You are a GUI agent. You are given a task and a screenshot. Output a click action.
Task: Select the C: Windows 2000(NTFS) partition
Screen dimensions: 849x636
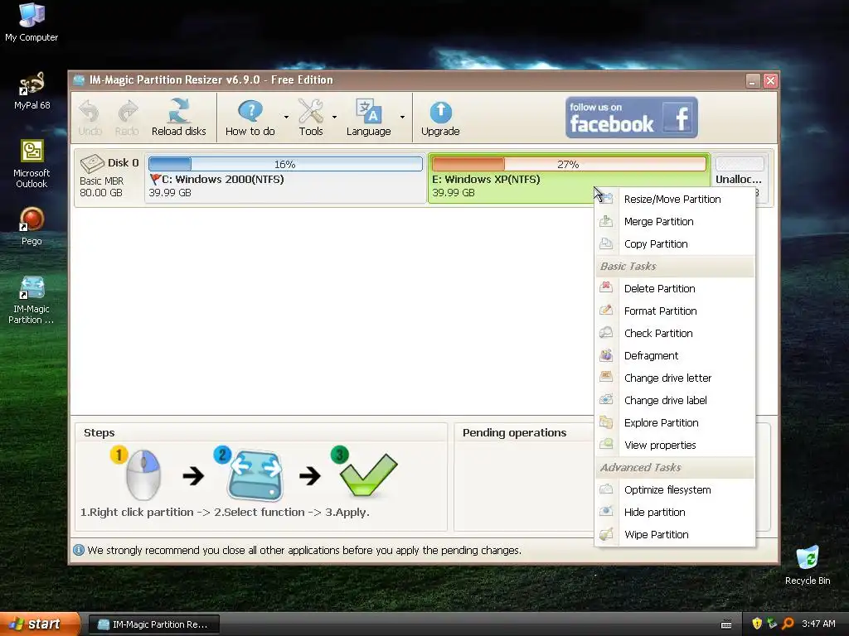[x=285, y=177]
